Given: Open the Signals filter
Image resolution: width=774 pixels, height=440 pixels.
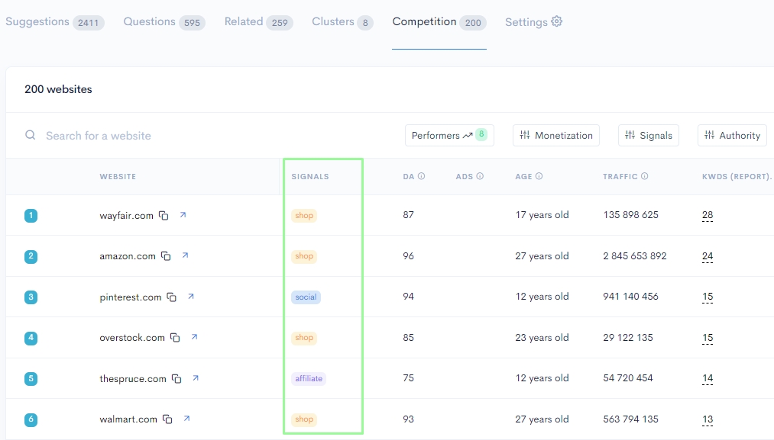Looking at the screenshot, I should (x=649, y=135).
